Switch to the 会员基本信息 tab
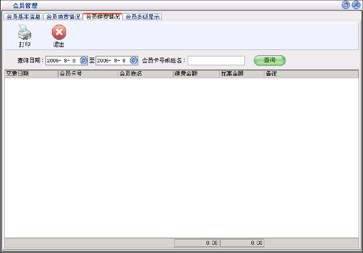This screenshot has width=363, height=253. click(x=23, y=16)
